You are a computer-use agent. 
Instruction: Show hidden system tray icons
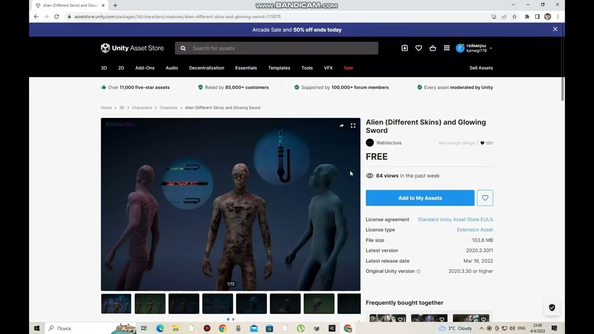[481, 328]
